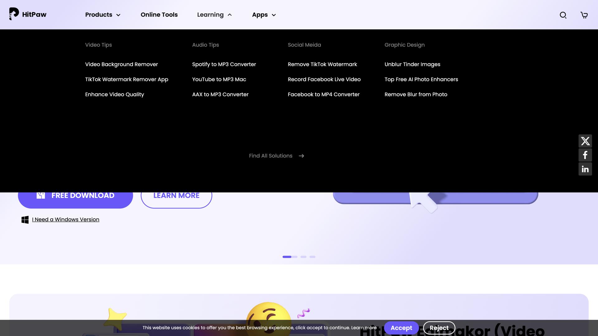The height and width of the screenshot is (336, 598).
Task: Select Spotify to MP3 Converter entry
Action: (x=224, y=64)
